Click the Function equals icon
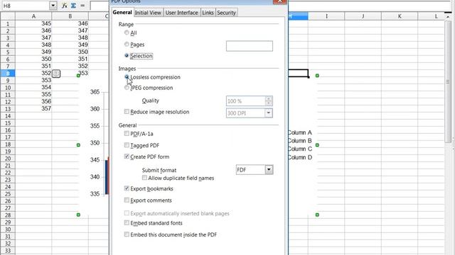This screenshot has height=255, width=455. [82, 6]
